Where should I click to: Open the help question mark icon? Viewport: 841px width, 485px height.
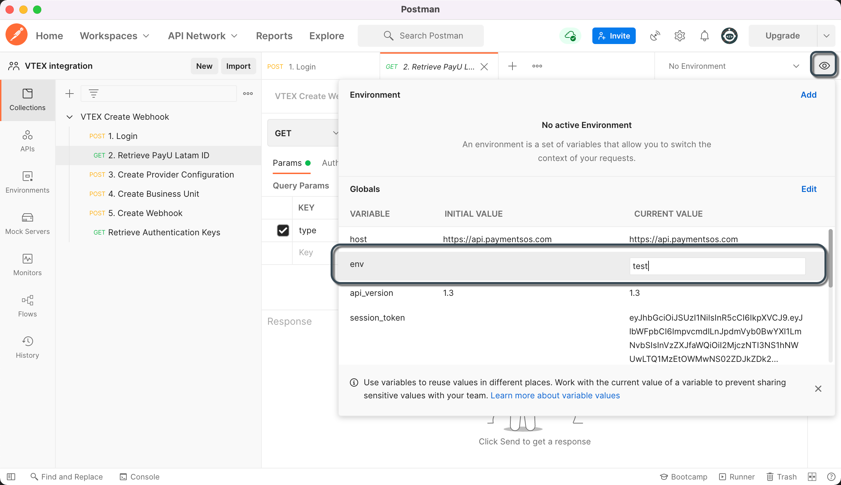831,477
